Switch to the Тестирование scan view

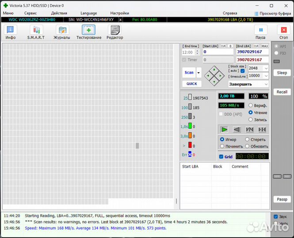[x=89, y=32]
